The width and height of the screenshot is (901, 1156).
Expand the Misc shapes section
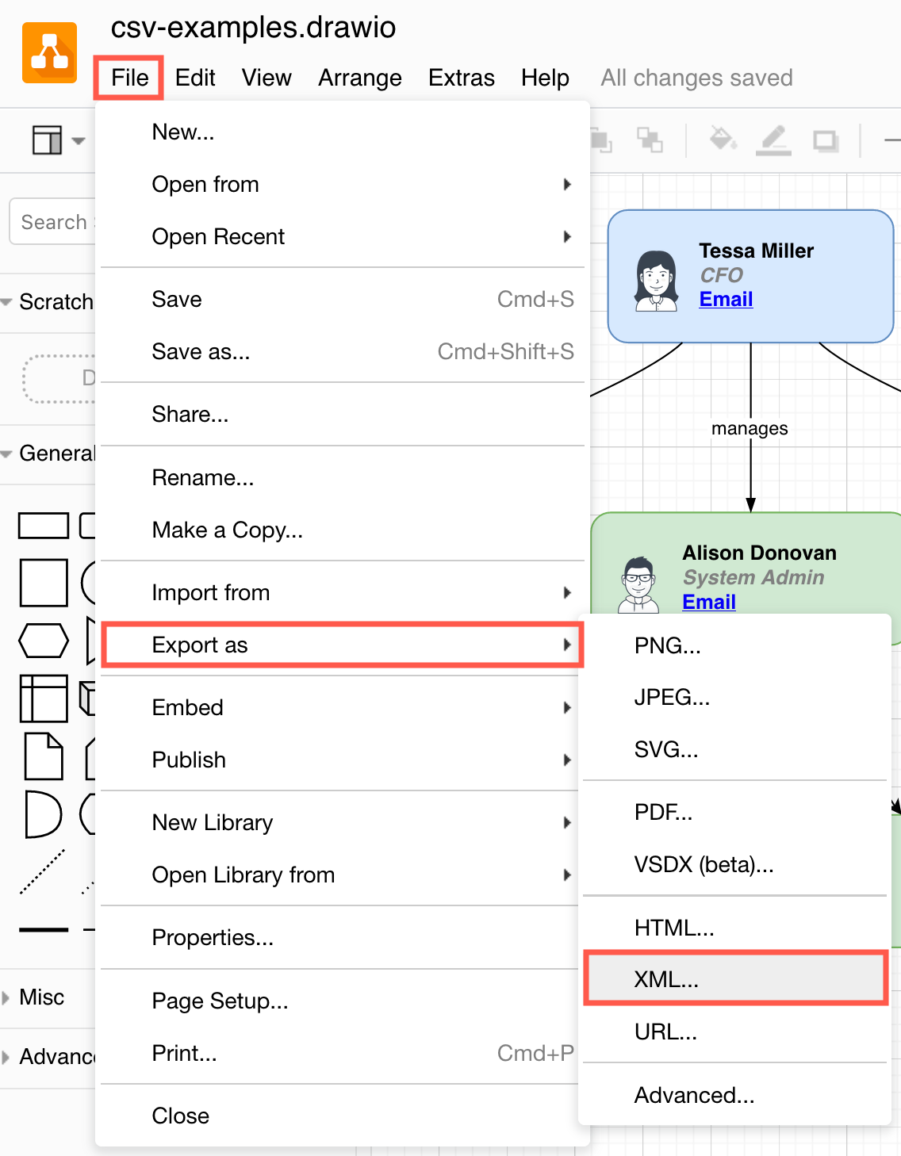tap(41, 997)
